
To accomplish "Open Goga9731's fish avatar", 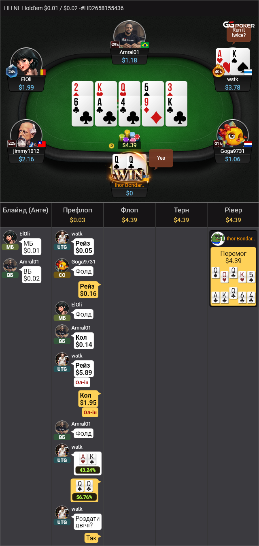I will (232, 134).
